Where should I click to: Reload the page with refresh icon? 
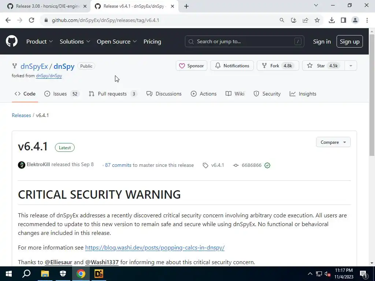pos(31,20)
